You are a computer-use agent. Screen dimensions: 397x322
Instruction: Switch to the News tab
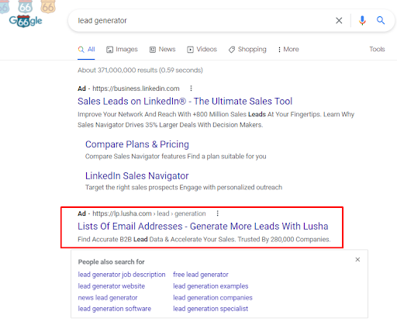(x=162, y=49)
